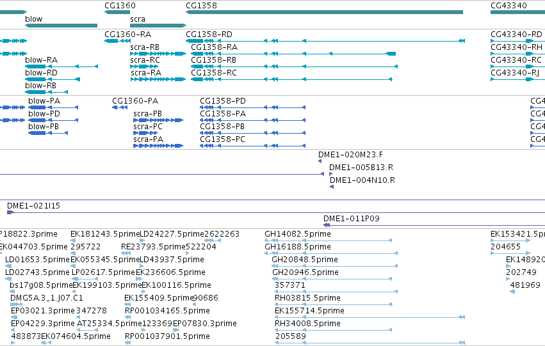Viewport: 545px width, 346px height.
Task: Click the CG1358 gene feature
Action: pyautogui.click(x=324, y=12)
